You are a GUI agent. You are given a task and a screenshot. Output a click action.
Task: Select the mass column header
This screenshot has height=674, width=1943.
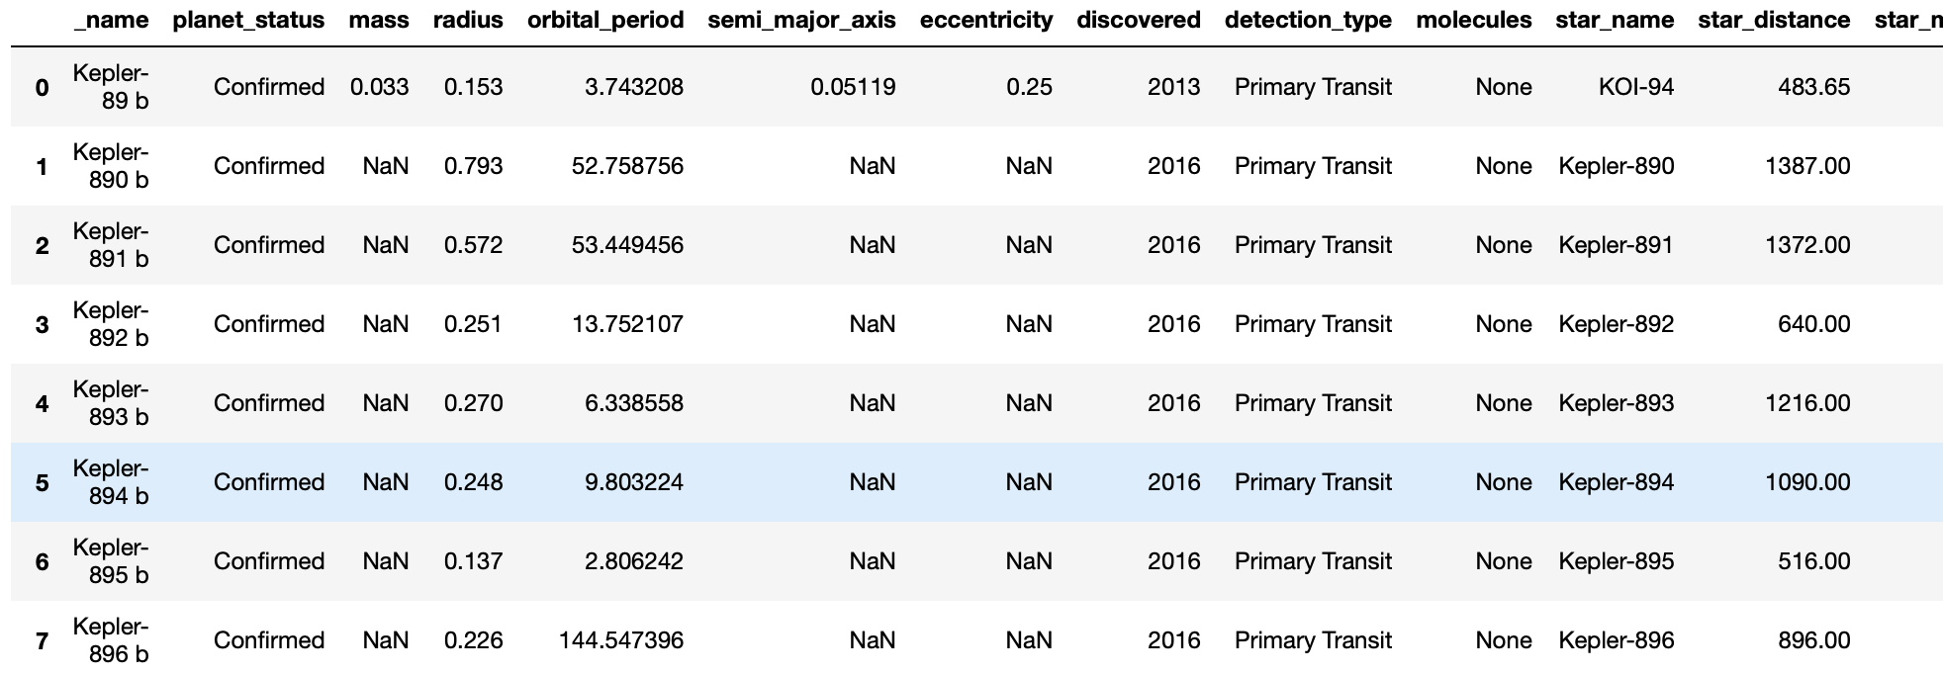coord(378,20)
